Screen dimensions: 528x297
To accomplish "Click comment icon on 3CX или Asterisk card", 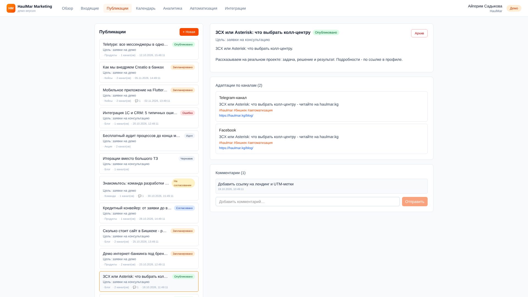I will point(134,287).
